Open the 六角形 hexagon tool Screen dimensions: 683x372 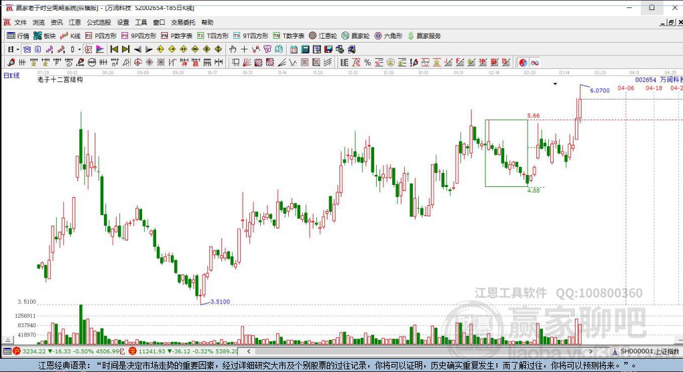pos(388,36)
